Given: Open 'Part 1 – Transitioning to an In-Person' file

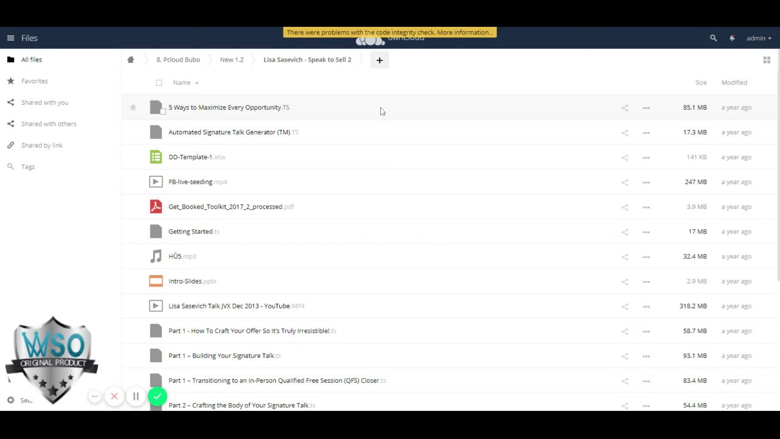Looking at the screenshot, I should (x=277, y=380).
